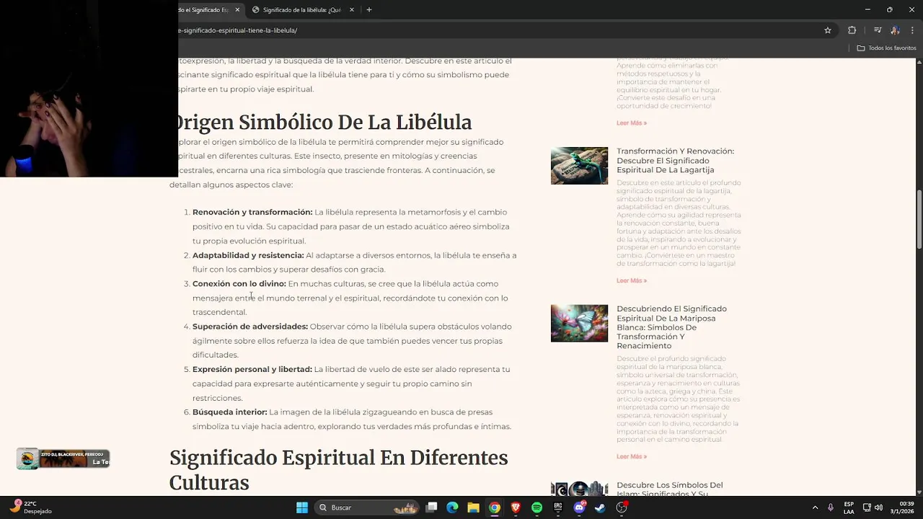The height and width of the screenshot is (519, 923).
Task: Expand the hidden system tray icons chevron
Action: [815, 507]
